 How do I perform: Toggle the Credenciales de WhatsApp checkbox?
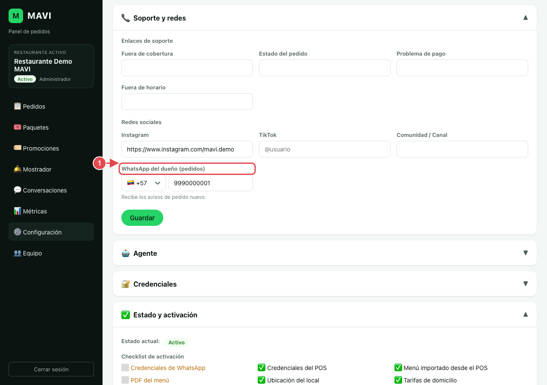click(125, 367)
